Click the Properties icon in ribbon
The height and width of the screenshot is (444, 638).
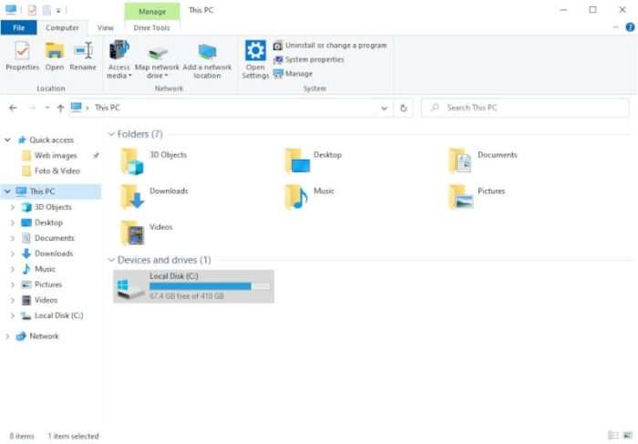pos(22,50)
